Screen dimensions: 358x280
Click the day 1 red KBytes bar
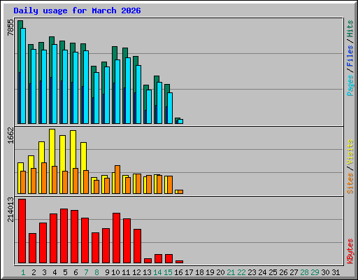(x=22, y=231)
